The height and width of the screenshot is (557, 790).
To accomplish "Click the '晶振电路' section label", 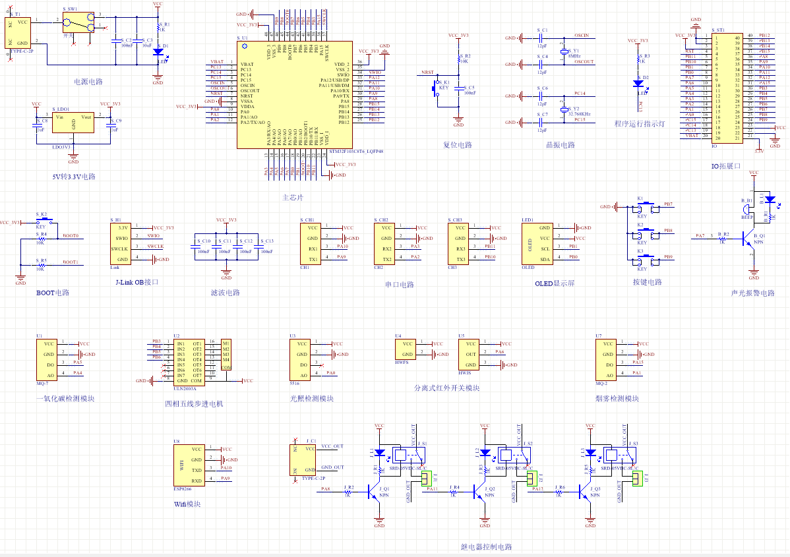I will (561, 144).
